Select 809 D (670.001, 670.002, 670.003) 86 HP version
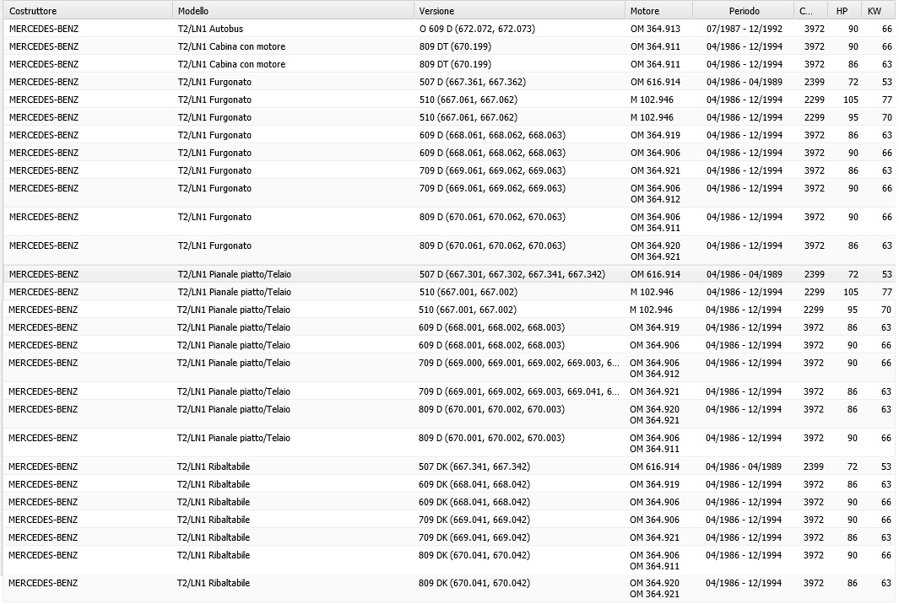This screenshot has height=604, width=899. click(x=491, y=410)
